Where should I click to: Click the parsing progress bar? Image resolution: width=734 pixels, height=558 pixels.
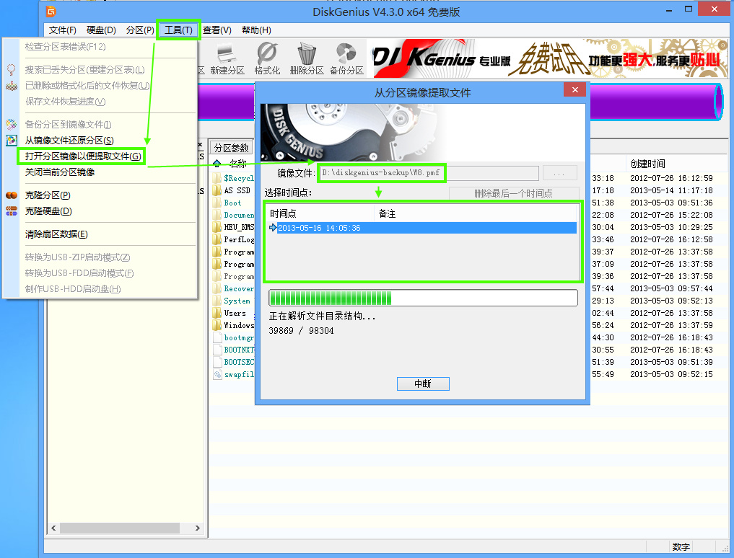[x=423, y=298]
